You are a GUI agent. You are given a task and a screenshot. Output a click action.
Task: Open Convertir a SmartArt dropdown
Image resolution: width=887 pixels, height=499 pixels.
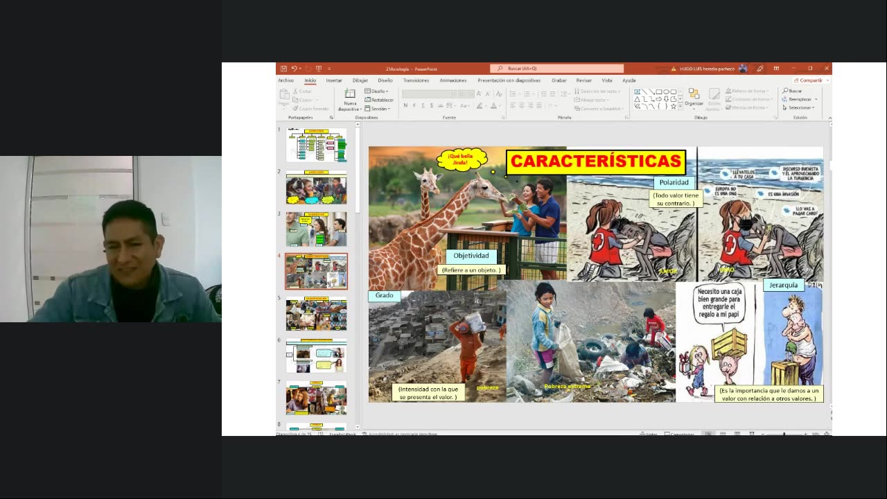(x=600, y=109)
